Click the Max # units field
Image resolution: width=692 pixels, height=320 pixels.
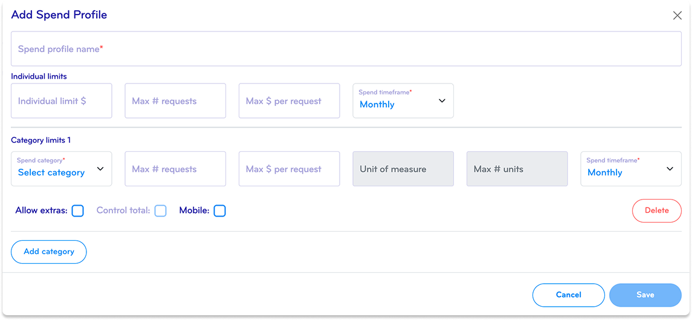(517, 169)
